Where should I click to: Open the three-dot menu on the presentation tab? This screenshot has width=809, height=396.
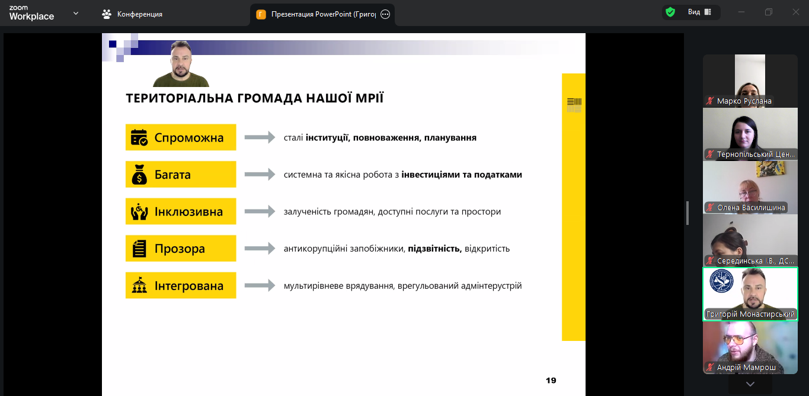point(385,14)
